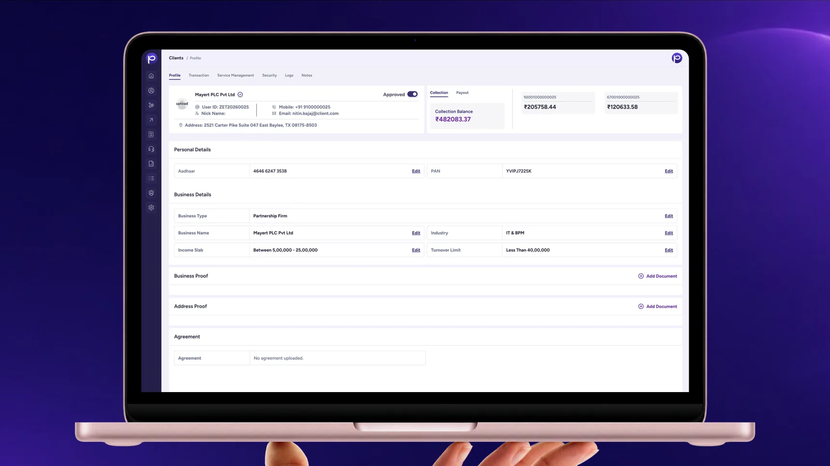
Task: Open the user circle icon in the sidebar
Action: [151, 91]
